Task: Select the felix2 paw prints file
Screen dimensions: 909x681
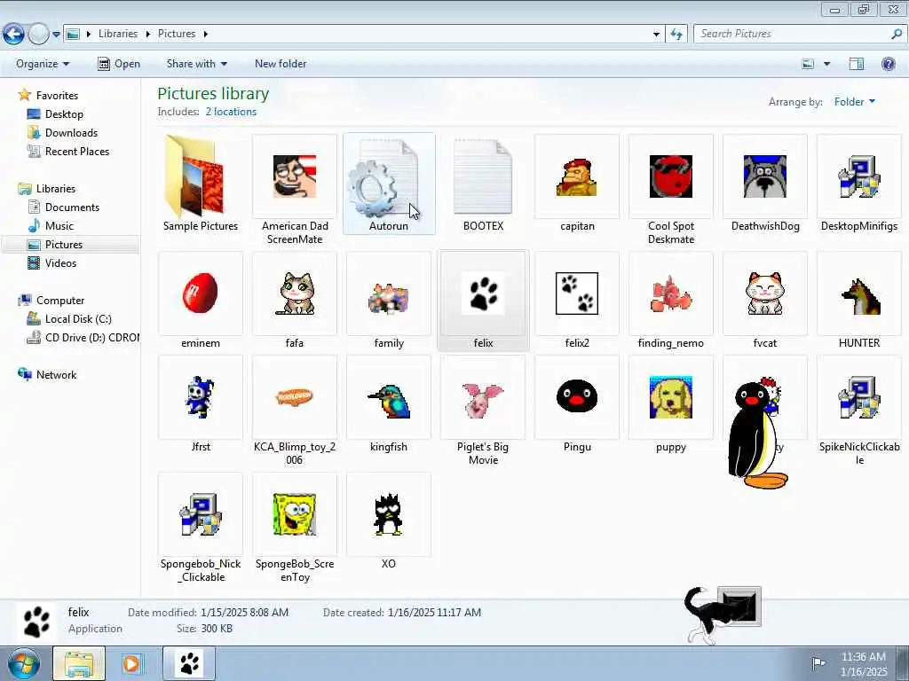Action: click(x=577, y=293)
